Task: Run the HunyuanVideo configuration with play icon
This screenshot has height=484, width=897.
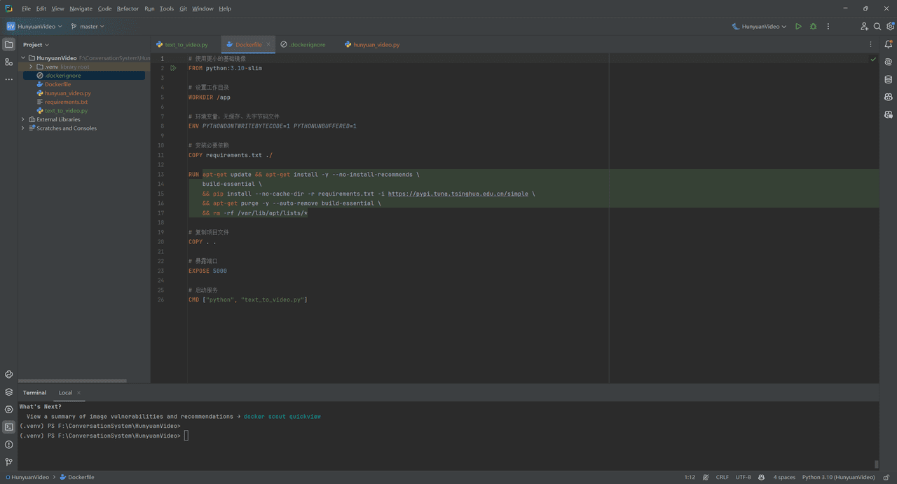Action: coord(798,27)
